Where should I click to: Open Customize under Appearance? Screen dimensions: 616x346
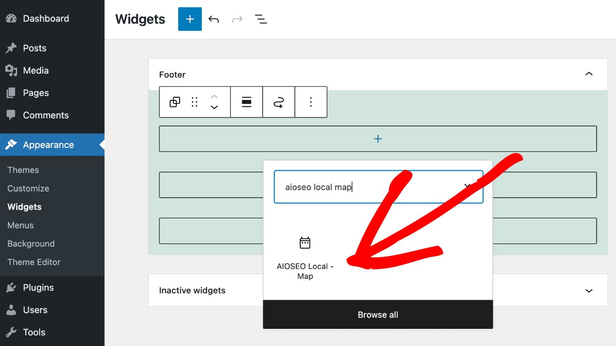click(x=28, y=188)
